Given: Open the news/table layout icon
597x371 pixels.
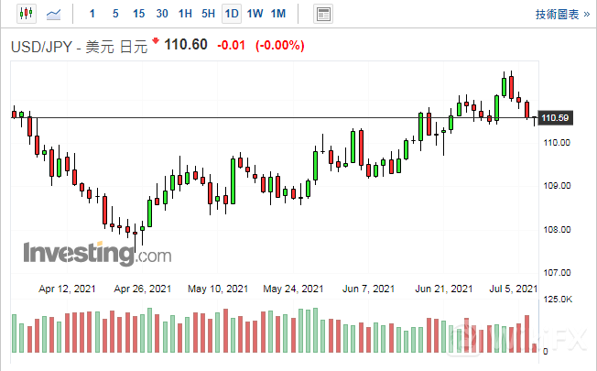Looking at the screenshot, I should pyautogui.click(x=322, y=14).
